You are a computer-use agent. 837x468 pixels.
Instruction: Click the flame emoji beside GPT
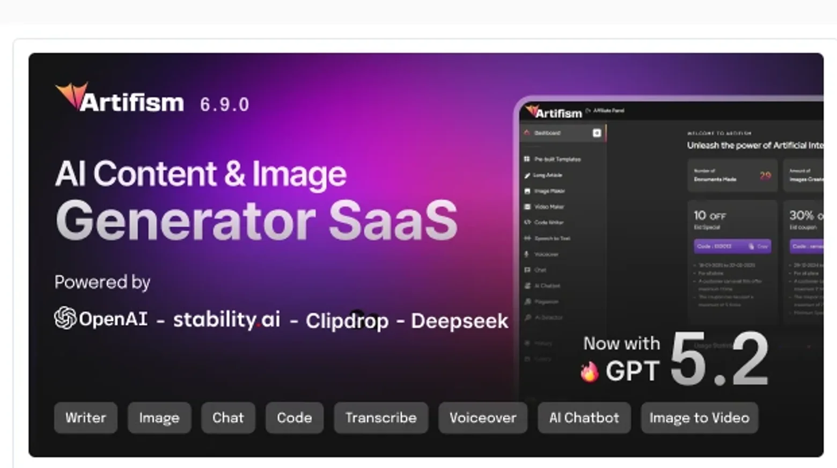click(x=589, y=371)
